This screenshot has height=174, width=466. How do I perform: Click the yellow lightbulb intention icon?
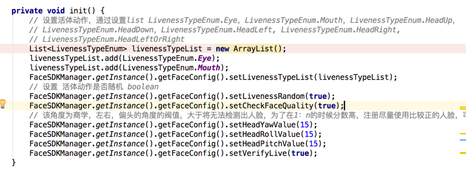[3, 104]
